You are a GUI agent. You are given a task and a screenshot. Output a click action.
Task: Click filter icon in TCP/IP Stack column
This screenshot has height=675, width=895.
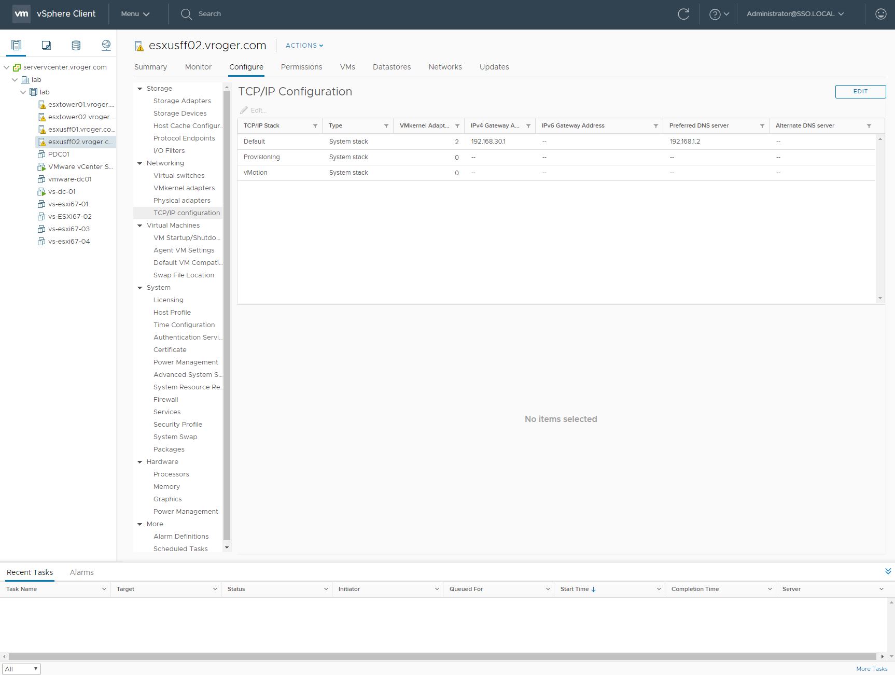tap(315, 126)
